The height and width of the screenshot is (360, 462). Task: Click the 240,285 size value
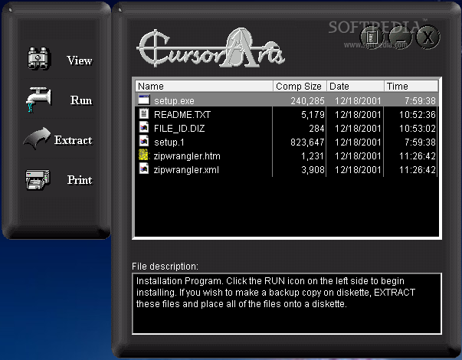(x=307, y=101)
